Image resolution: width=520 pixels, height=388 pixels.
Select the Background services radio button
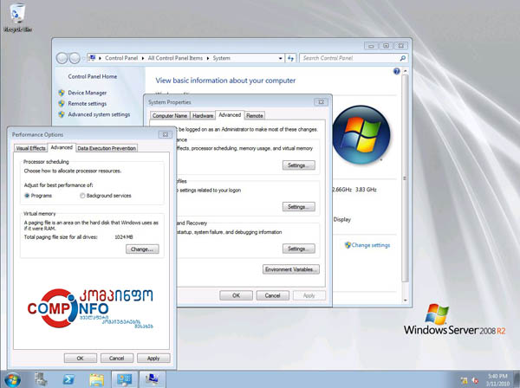[82, 196]
